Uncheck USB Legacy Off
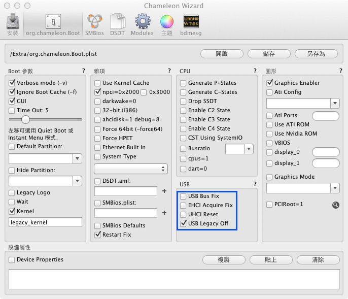The image size is (348, 299). (183, 223)
